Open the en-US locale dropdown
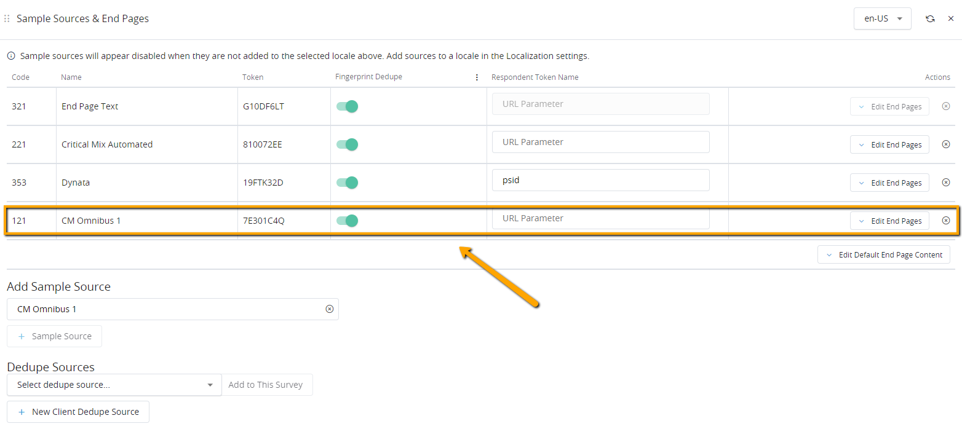Screen dimensions: 962x429 pos(882,18)
